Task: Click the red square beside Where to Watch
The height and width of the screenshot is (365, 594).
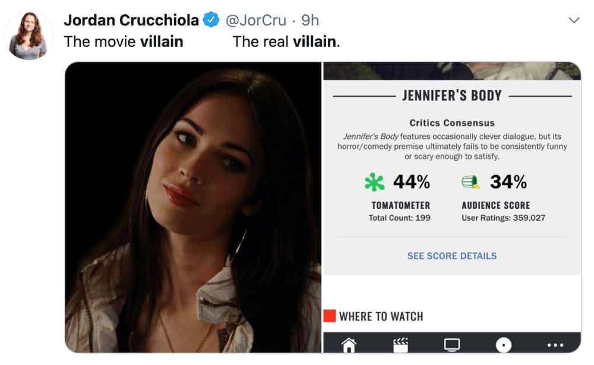Action: (330, 316)
